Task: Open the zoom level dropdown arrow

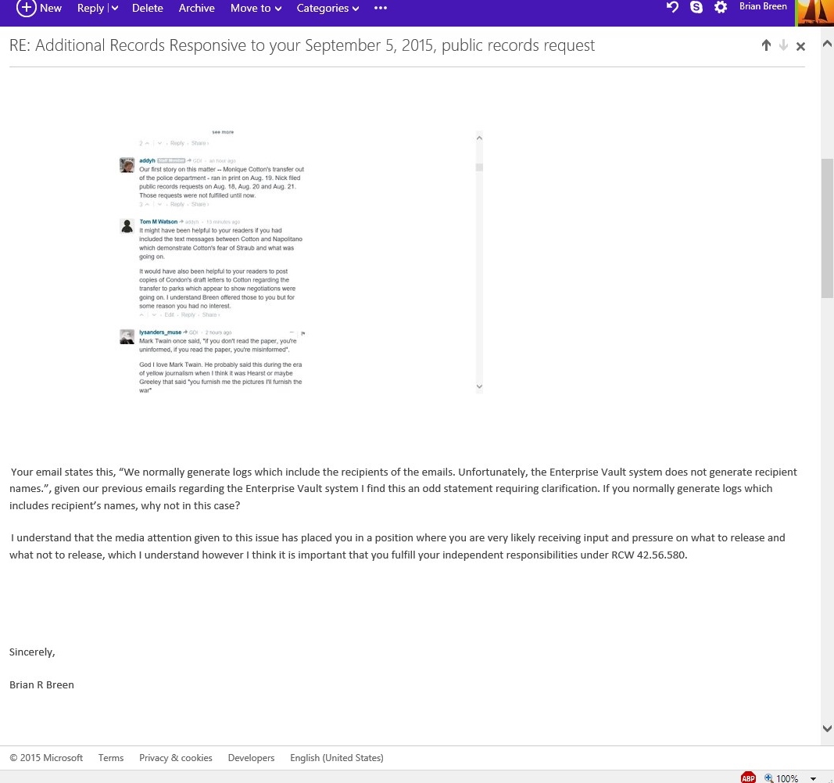Action: pyautogui.click(x=813, y=778)
